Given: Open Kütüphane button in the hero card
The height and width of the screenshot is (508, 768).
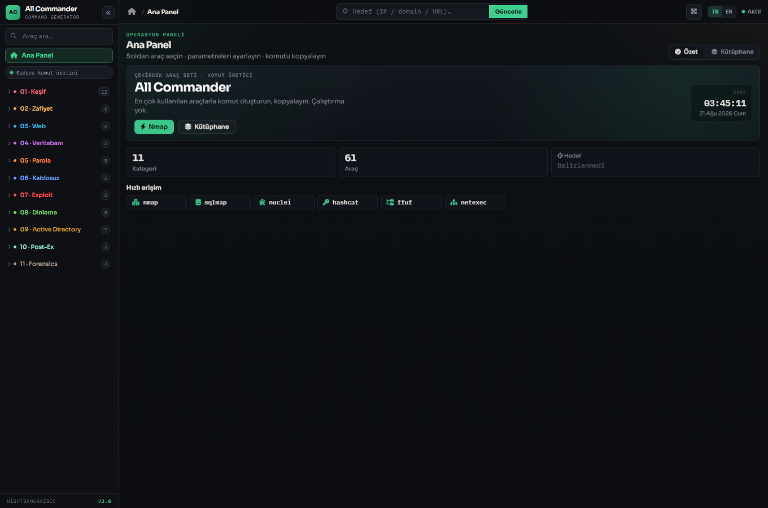Looking at the screenshot, I should tap(207, 127).
